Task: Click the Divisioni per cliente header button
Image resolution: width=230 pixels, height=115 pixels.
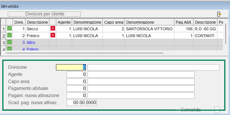Action: tap(45, 14)
